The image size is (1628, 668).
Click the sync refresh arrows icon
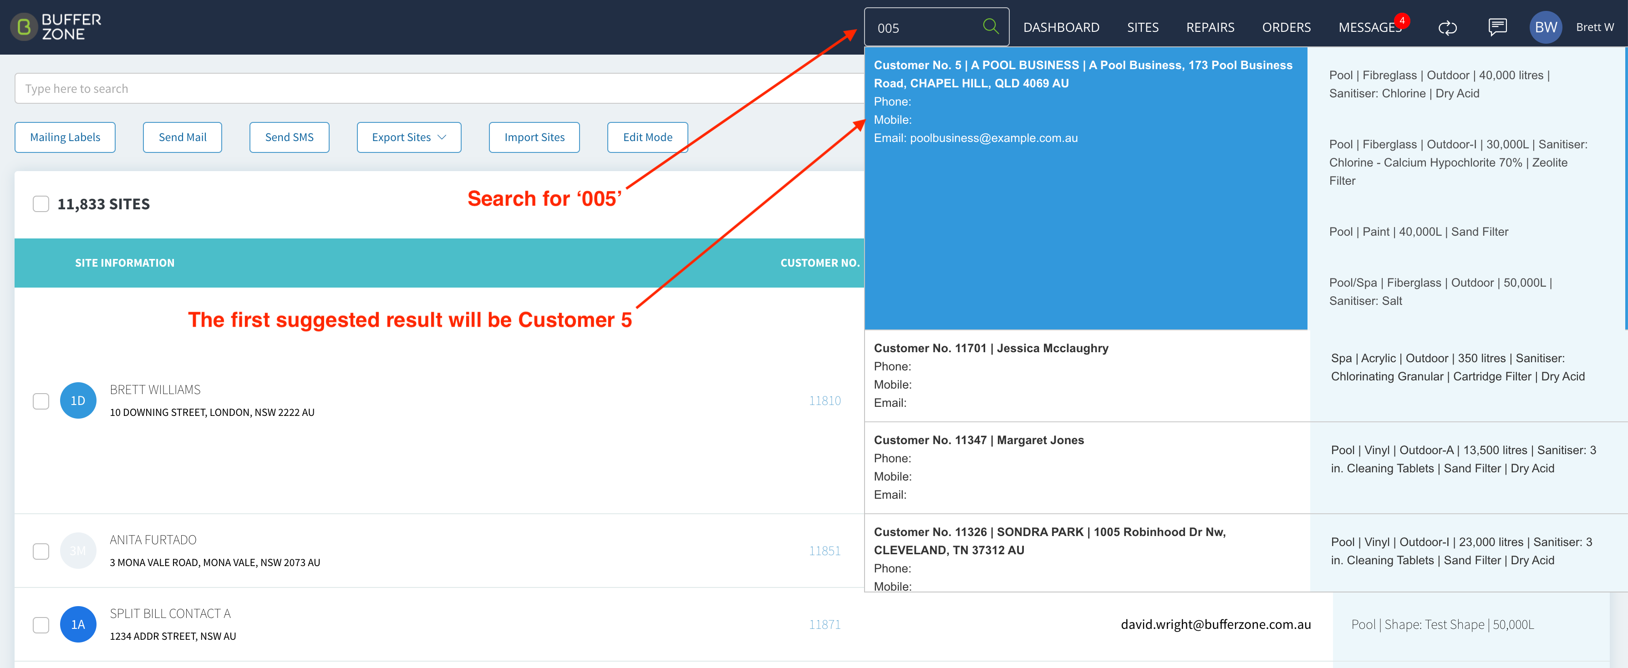[1447, 27]
